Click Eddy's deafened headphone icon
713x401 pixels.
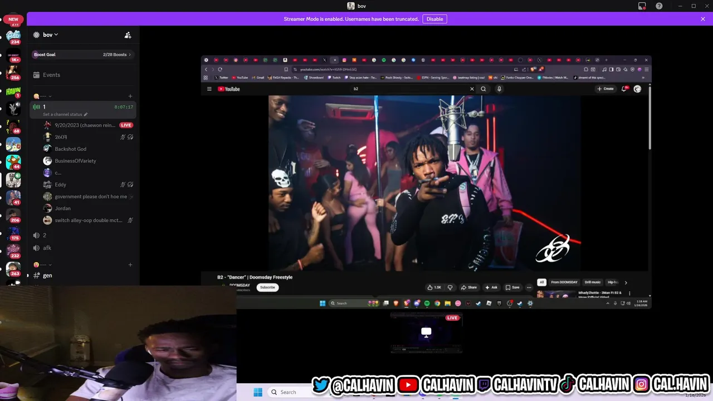(130, 185)
